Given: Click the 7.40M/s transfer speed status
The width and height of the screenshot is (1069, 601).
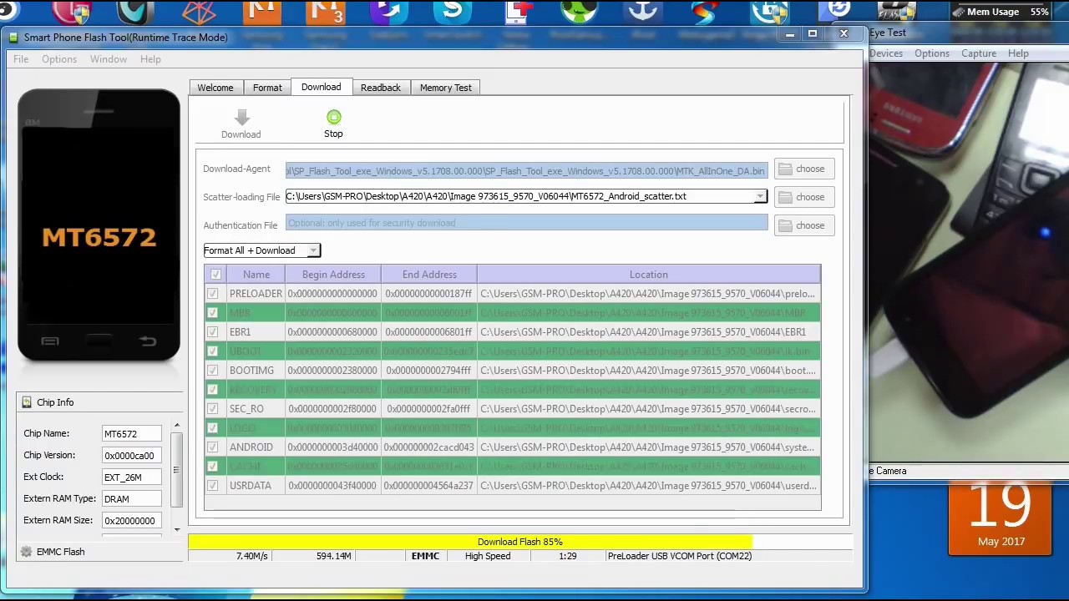Looking at the screenshot, I should tap(252, 556).
